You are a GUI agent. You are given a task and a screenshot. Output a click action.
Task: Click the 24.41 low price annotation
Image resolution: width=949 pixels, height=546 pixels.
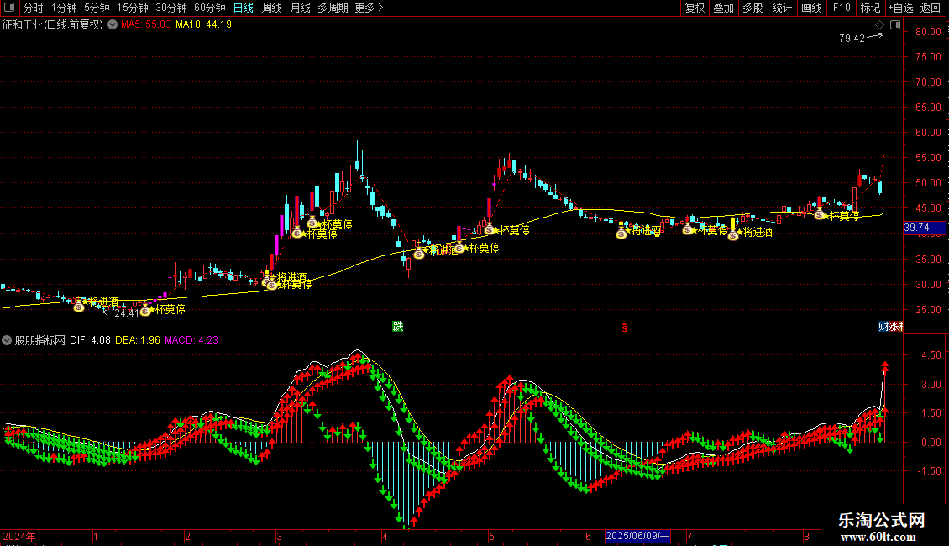pos(127,313)
